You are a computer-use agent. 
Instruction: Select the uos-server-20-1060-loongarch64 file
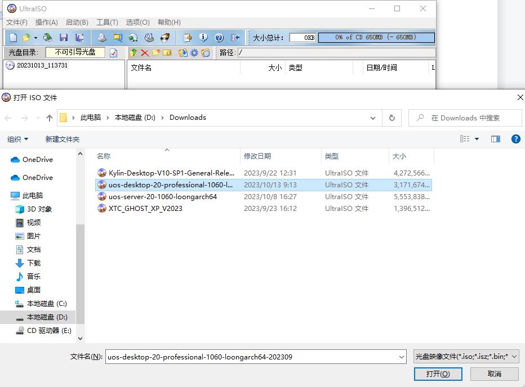264,197
